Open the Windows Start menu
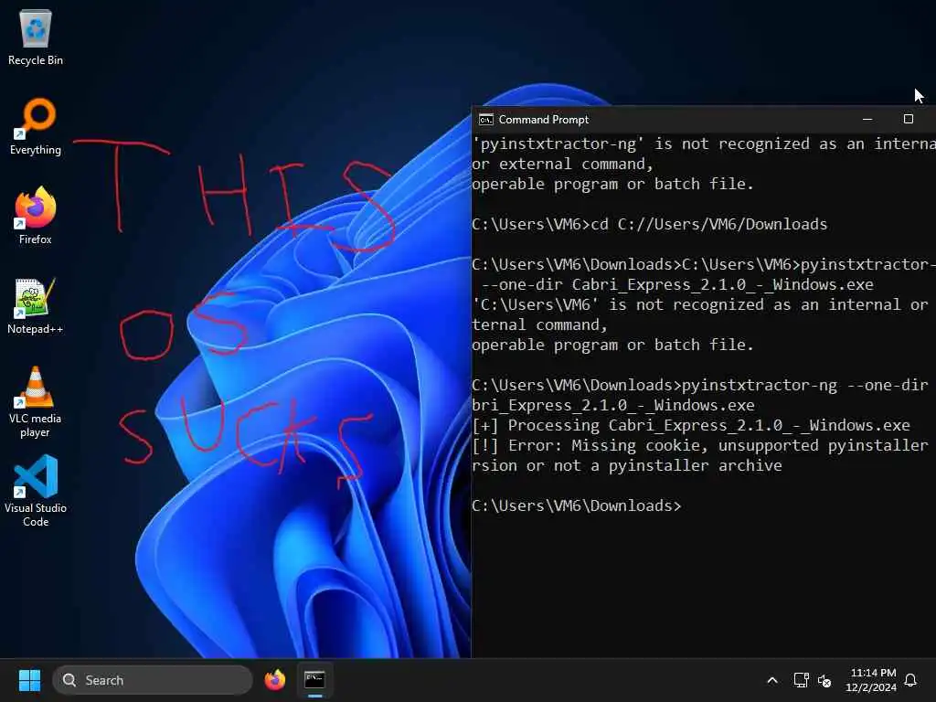936x702 pixels. click(x=29, y=680)
